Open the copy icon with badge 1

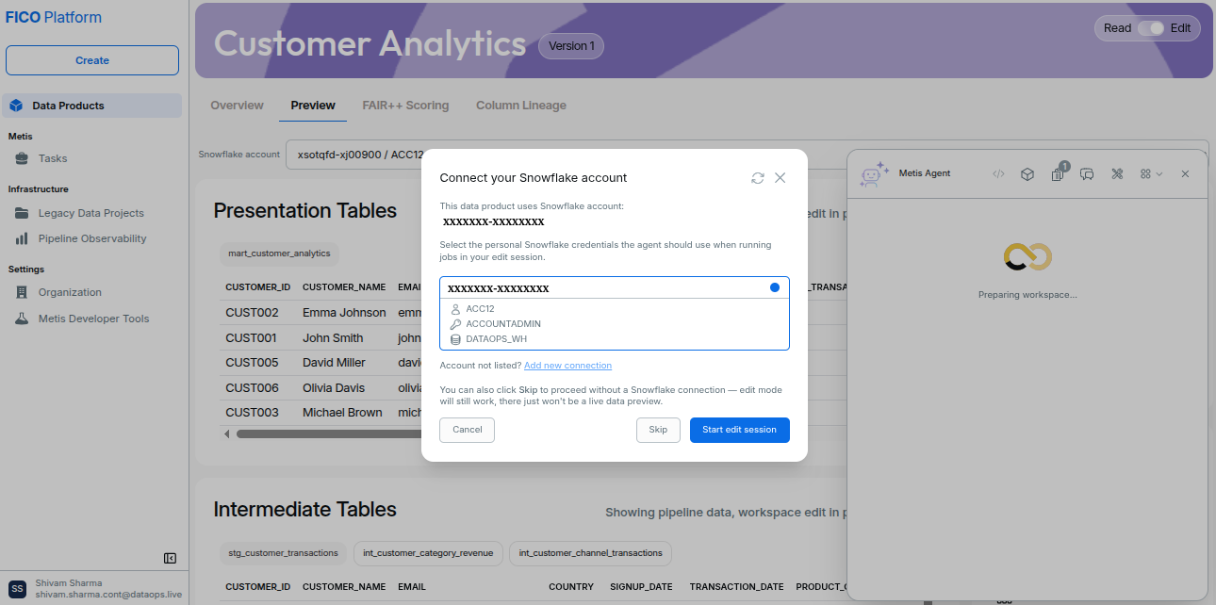point(1058,174)
